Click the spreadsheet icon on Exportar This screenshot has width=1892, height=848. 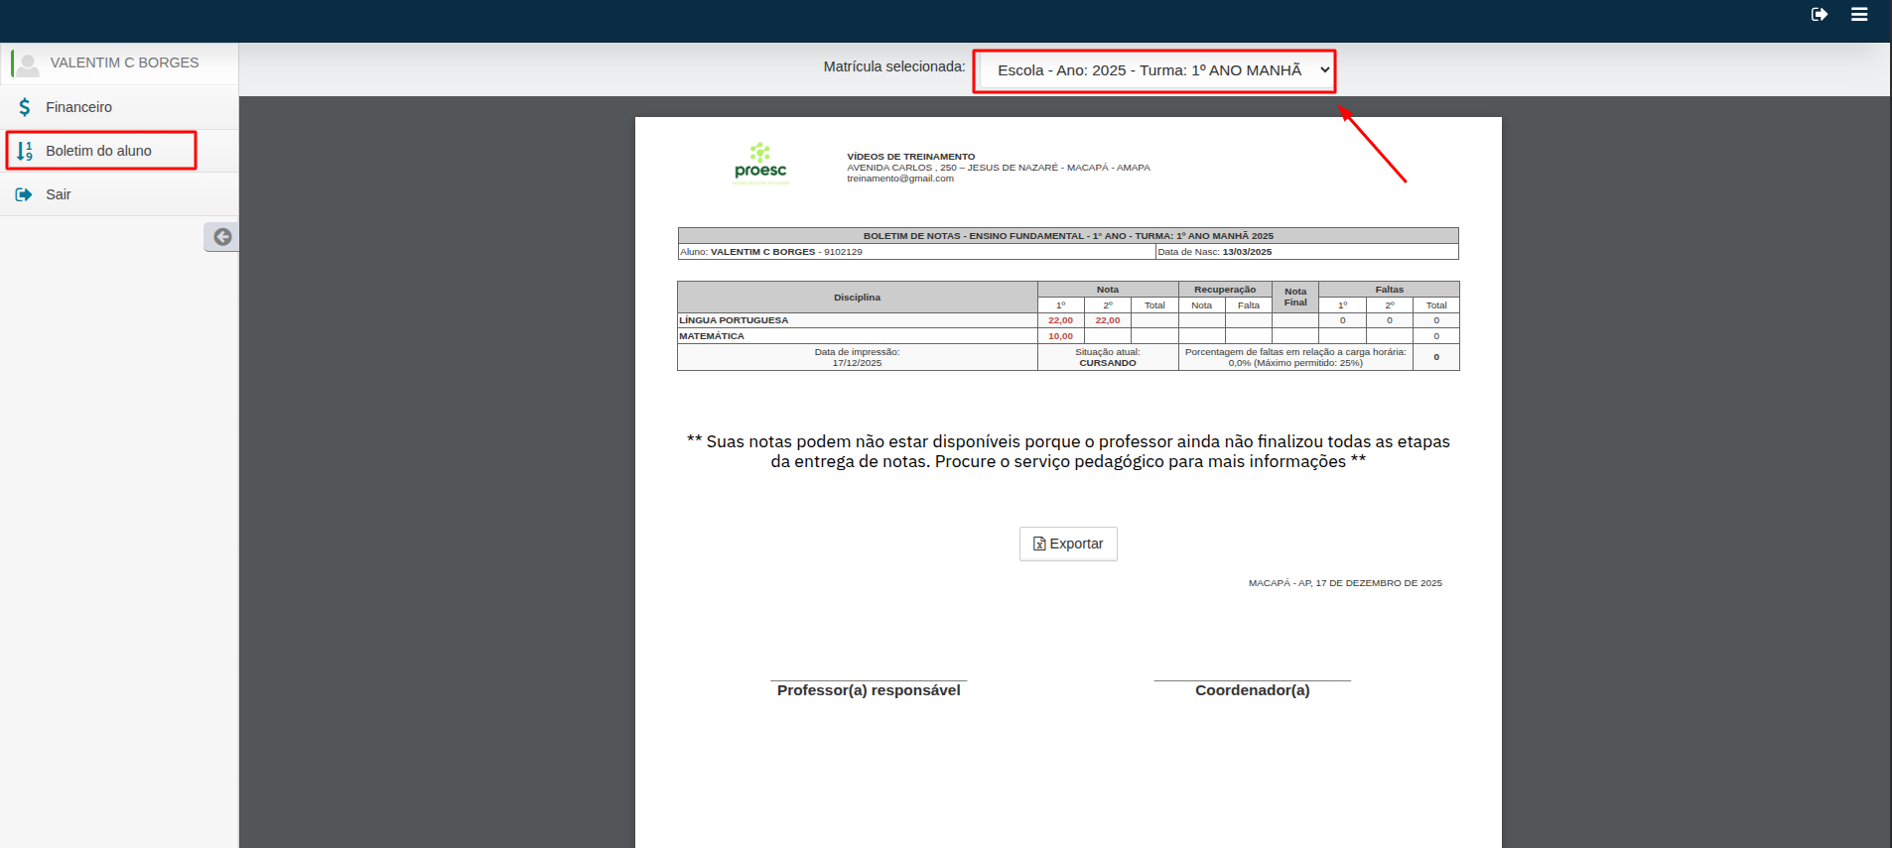(1039, 544)
